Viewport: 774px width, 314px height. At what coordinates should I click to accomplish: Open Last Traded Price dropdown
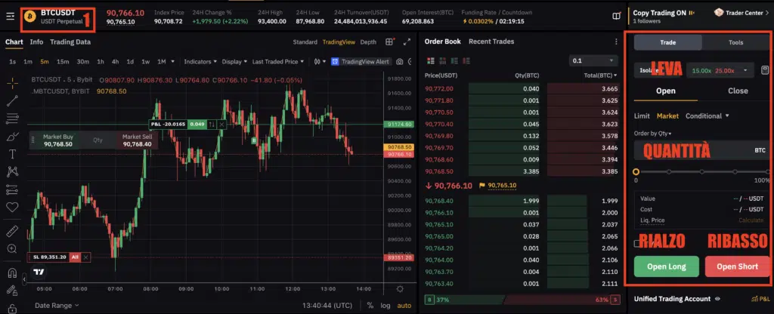pos(278,62)
